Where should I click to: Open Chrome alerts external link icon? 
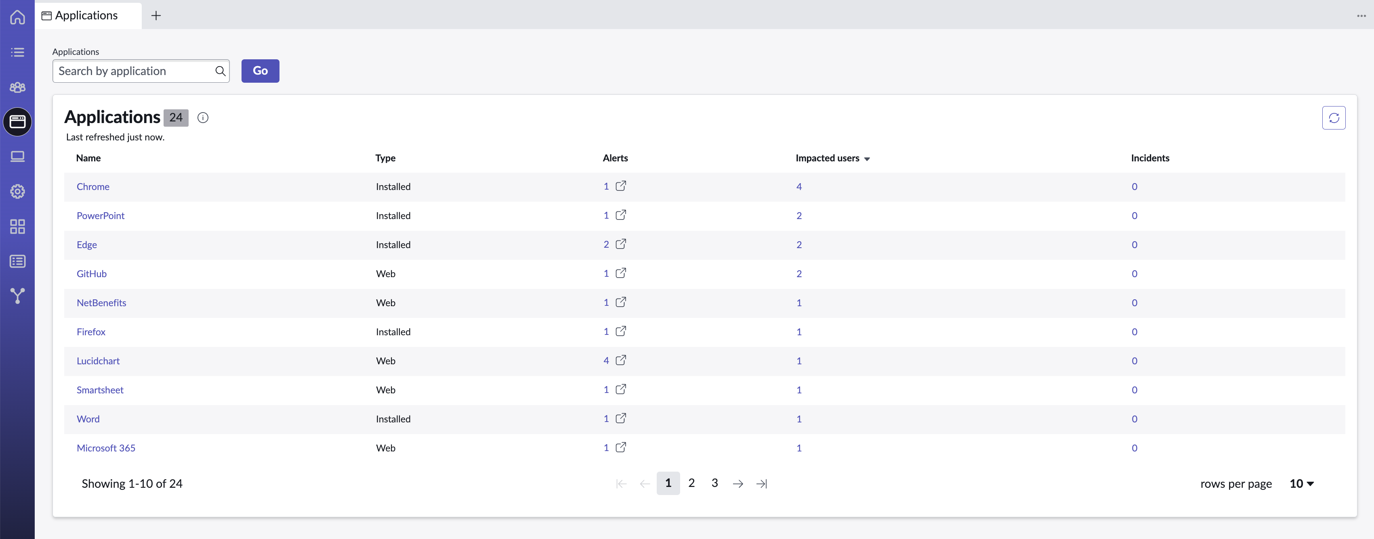point(621,186)
